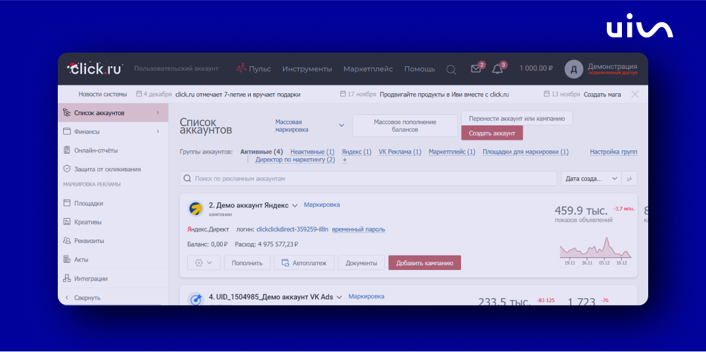Expand the Массовая маркировка dropdown

coord(342,125)
